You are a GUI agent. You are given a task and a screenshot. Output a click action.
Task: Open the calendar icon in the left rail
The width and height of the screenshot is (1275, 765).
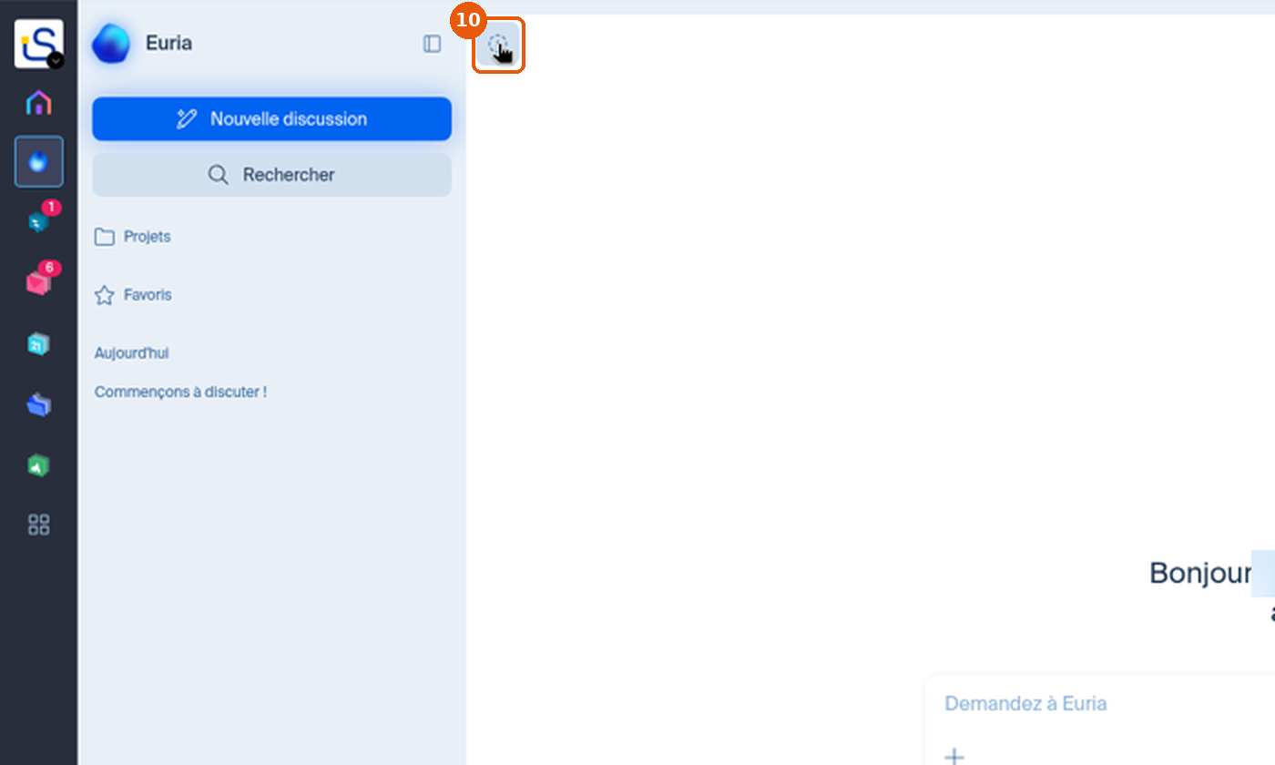click(x=38, y=343)
